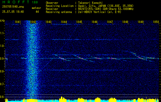The height and width of the screenshot is (102, 161).
Task: Click the 1847 time marker
Action: tap(110, 22)
